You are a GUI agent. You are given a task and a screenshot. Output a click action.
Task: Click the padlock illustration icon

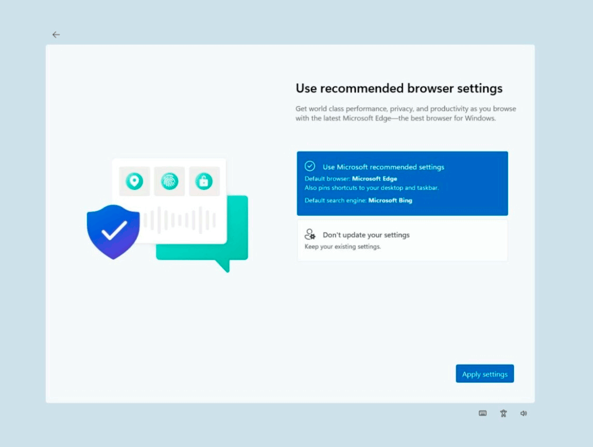(x=204, y=181)
